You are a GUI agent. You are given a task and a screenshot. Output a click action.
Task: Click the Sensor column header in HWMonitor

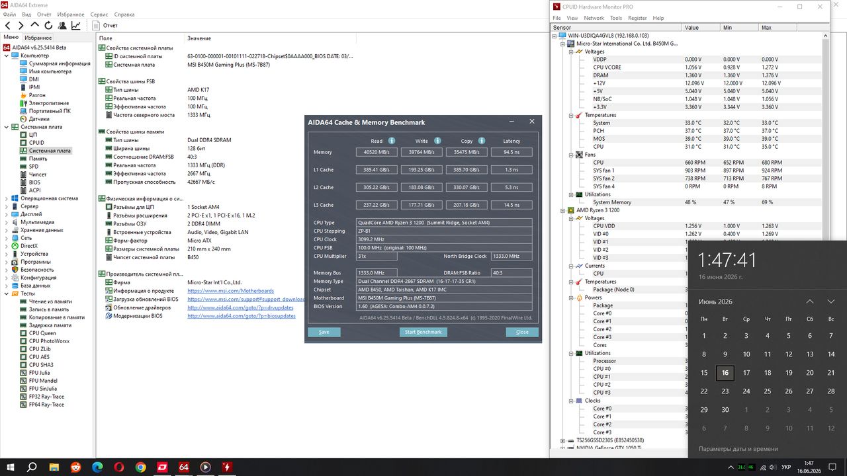click(x=616, y=28)
